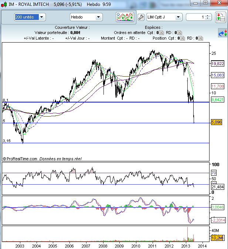Click the yellow 5,096 current price label
Image resolution: width=228 pixels, height=249 pixels.
coord(217,122)
